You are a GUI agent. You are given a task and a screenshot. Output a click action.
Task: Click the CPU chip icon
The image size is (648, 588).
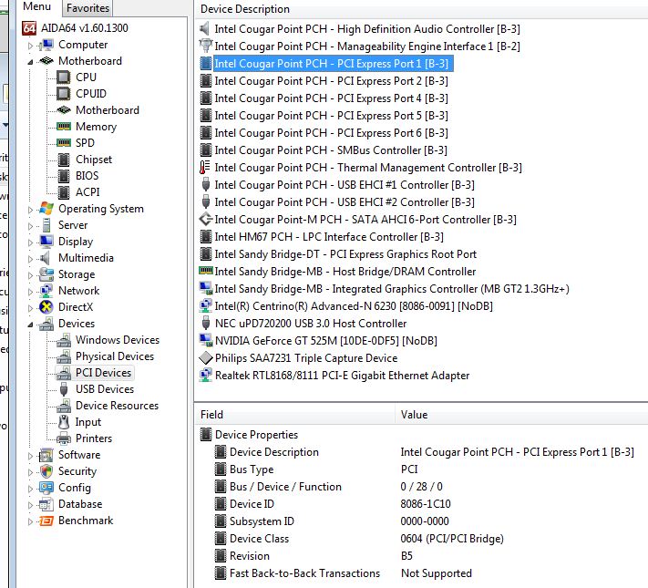(x=63, y=77)
